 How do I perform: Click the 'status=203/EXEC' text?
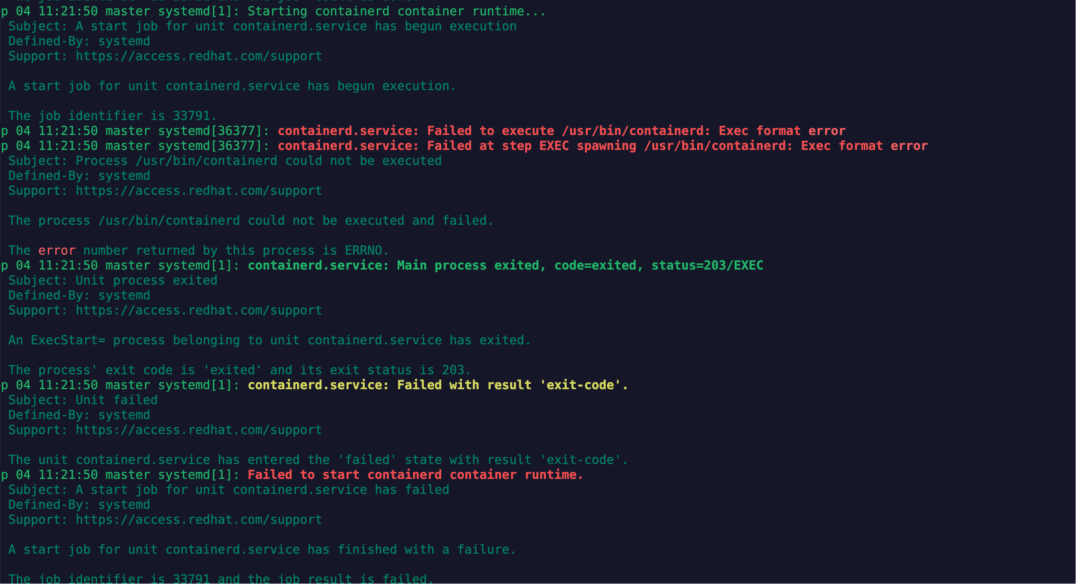[x=707, y=265]
